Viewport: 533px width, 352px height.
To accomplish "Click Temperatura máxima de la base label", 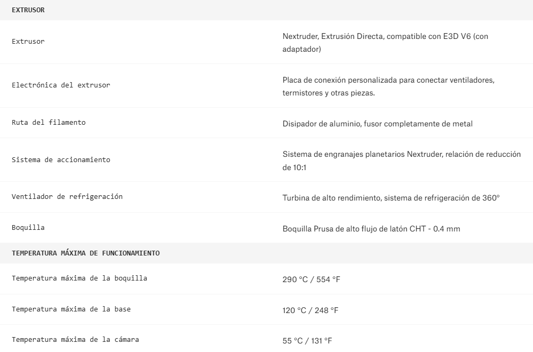I will click(71, 309).
